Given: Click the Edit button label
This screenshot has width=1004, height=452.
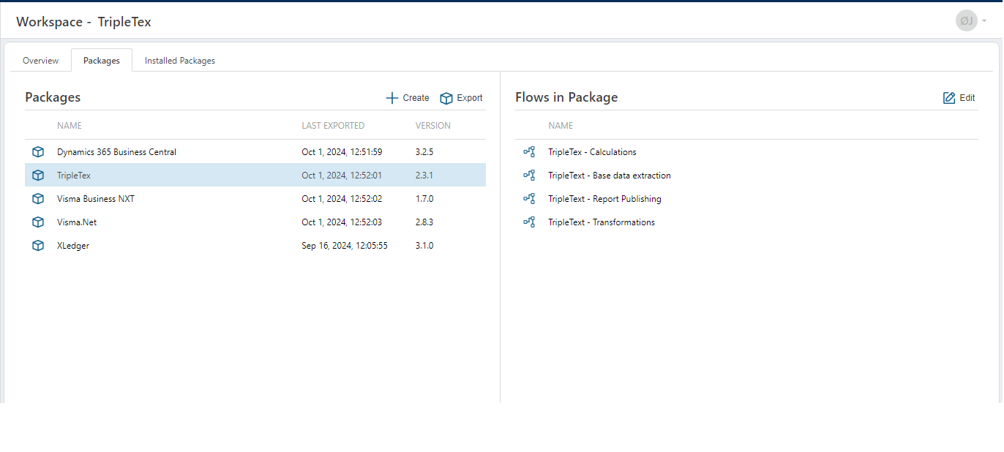Looking at the screenshot, I should click(967, 98).
